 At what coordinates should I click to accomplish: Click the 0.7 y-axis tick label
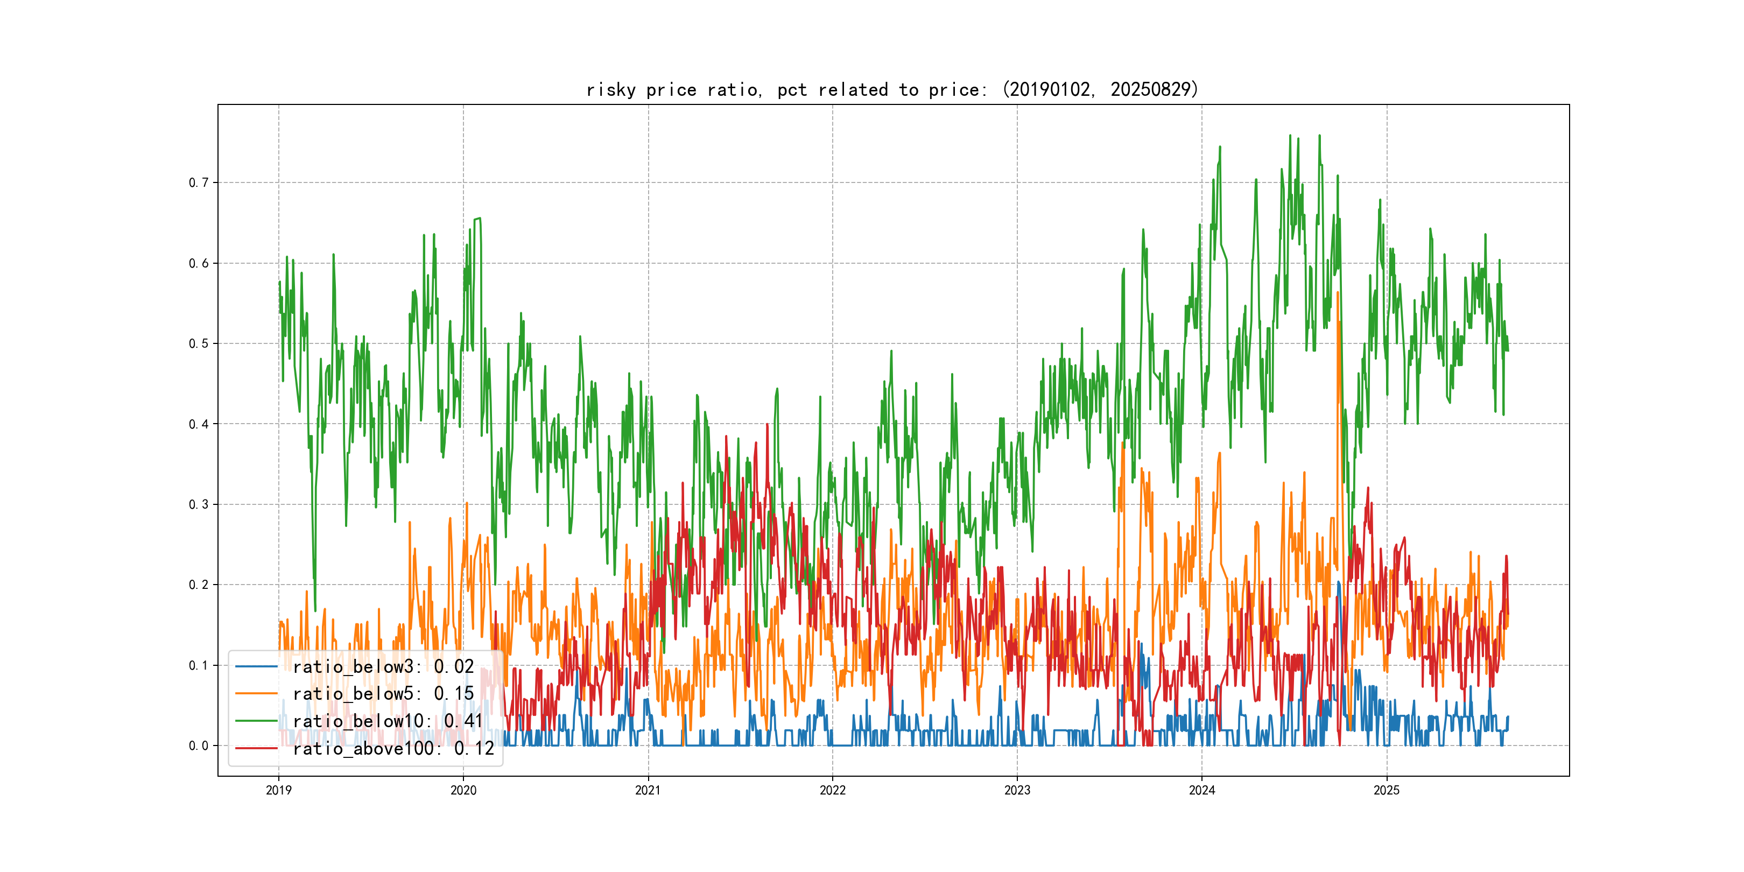199,183
